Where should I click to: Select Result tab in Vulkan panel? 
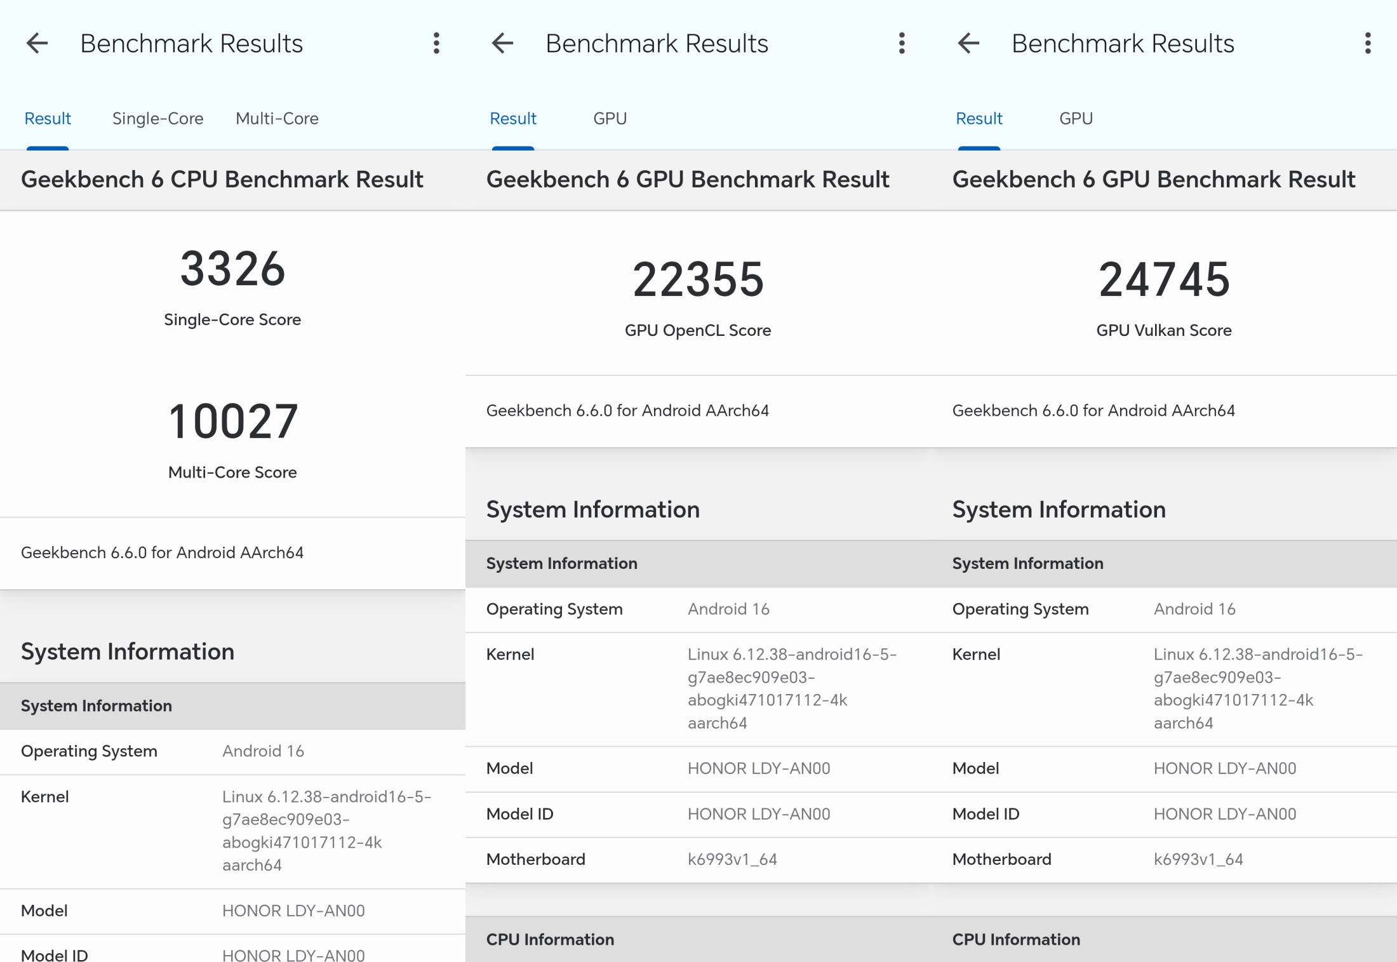tap(979, 119)
